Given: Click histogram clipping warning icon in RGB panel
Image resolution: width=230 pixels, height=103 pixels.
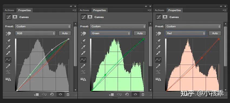Looking at the screenshot, I should point(8,79).
